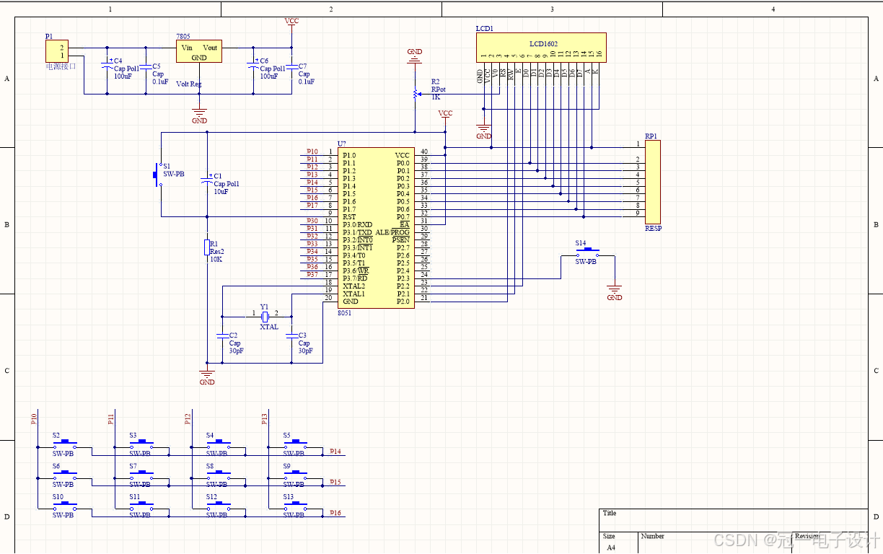
Task: Select the P1 power connector symbol
Action: (x=56, y=51)
